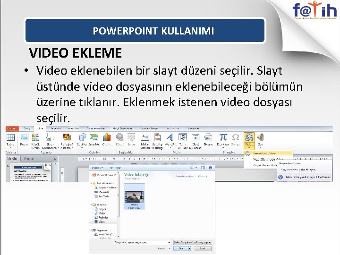Switch to the Gözden Geçir tab
The width and height of the screenshot is (340, 255).
click(x=149, y=128)
